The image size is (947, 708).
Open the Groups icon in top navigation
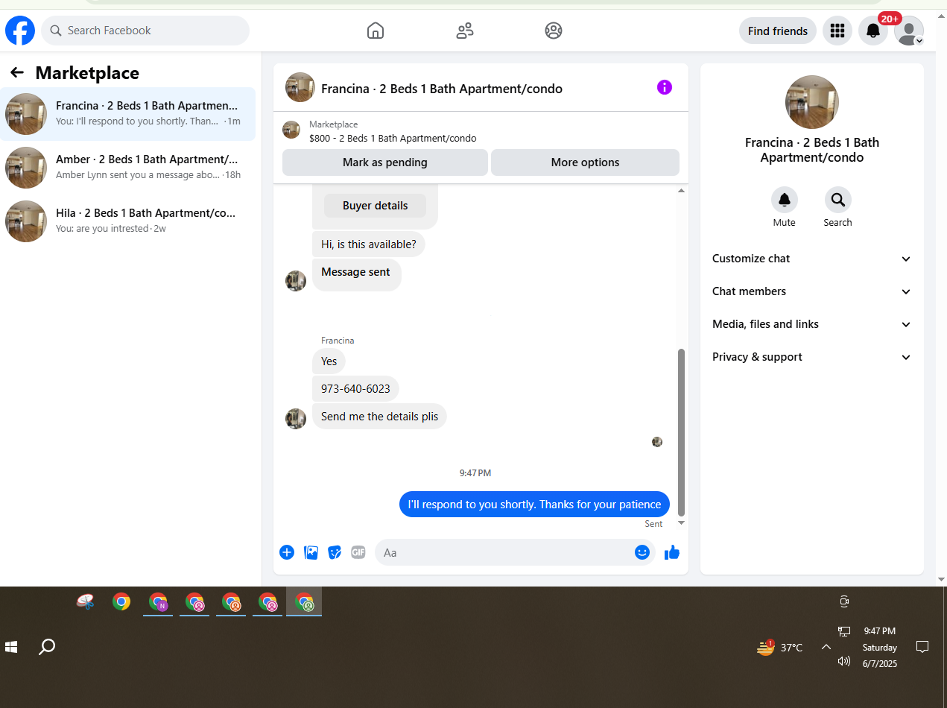[x=554, y=31]
